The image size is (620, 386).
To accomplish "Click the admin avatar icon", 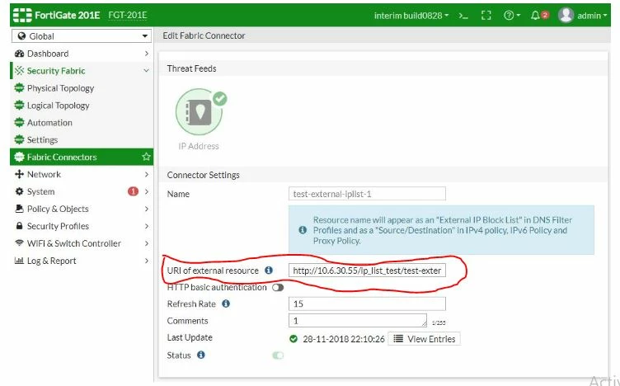I will pos(566,15).
